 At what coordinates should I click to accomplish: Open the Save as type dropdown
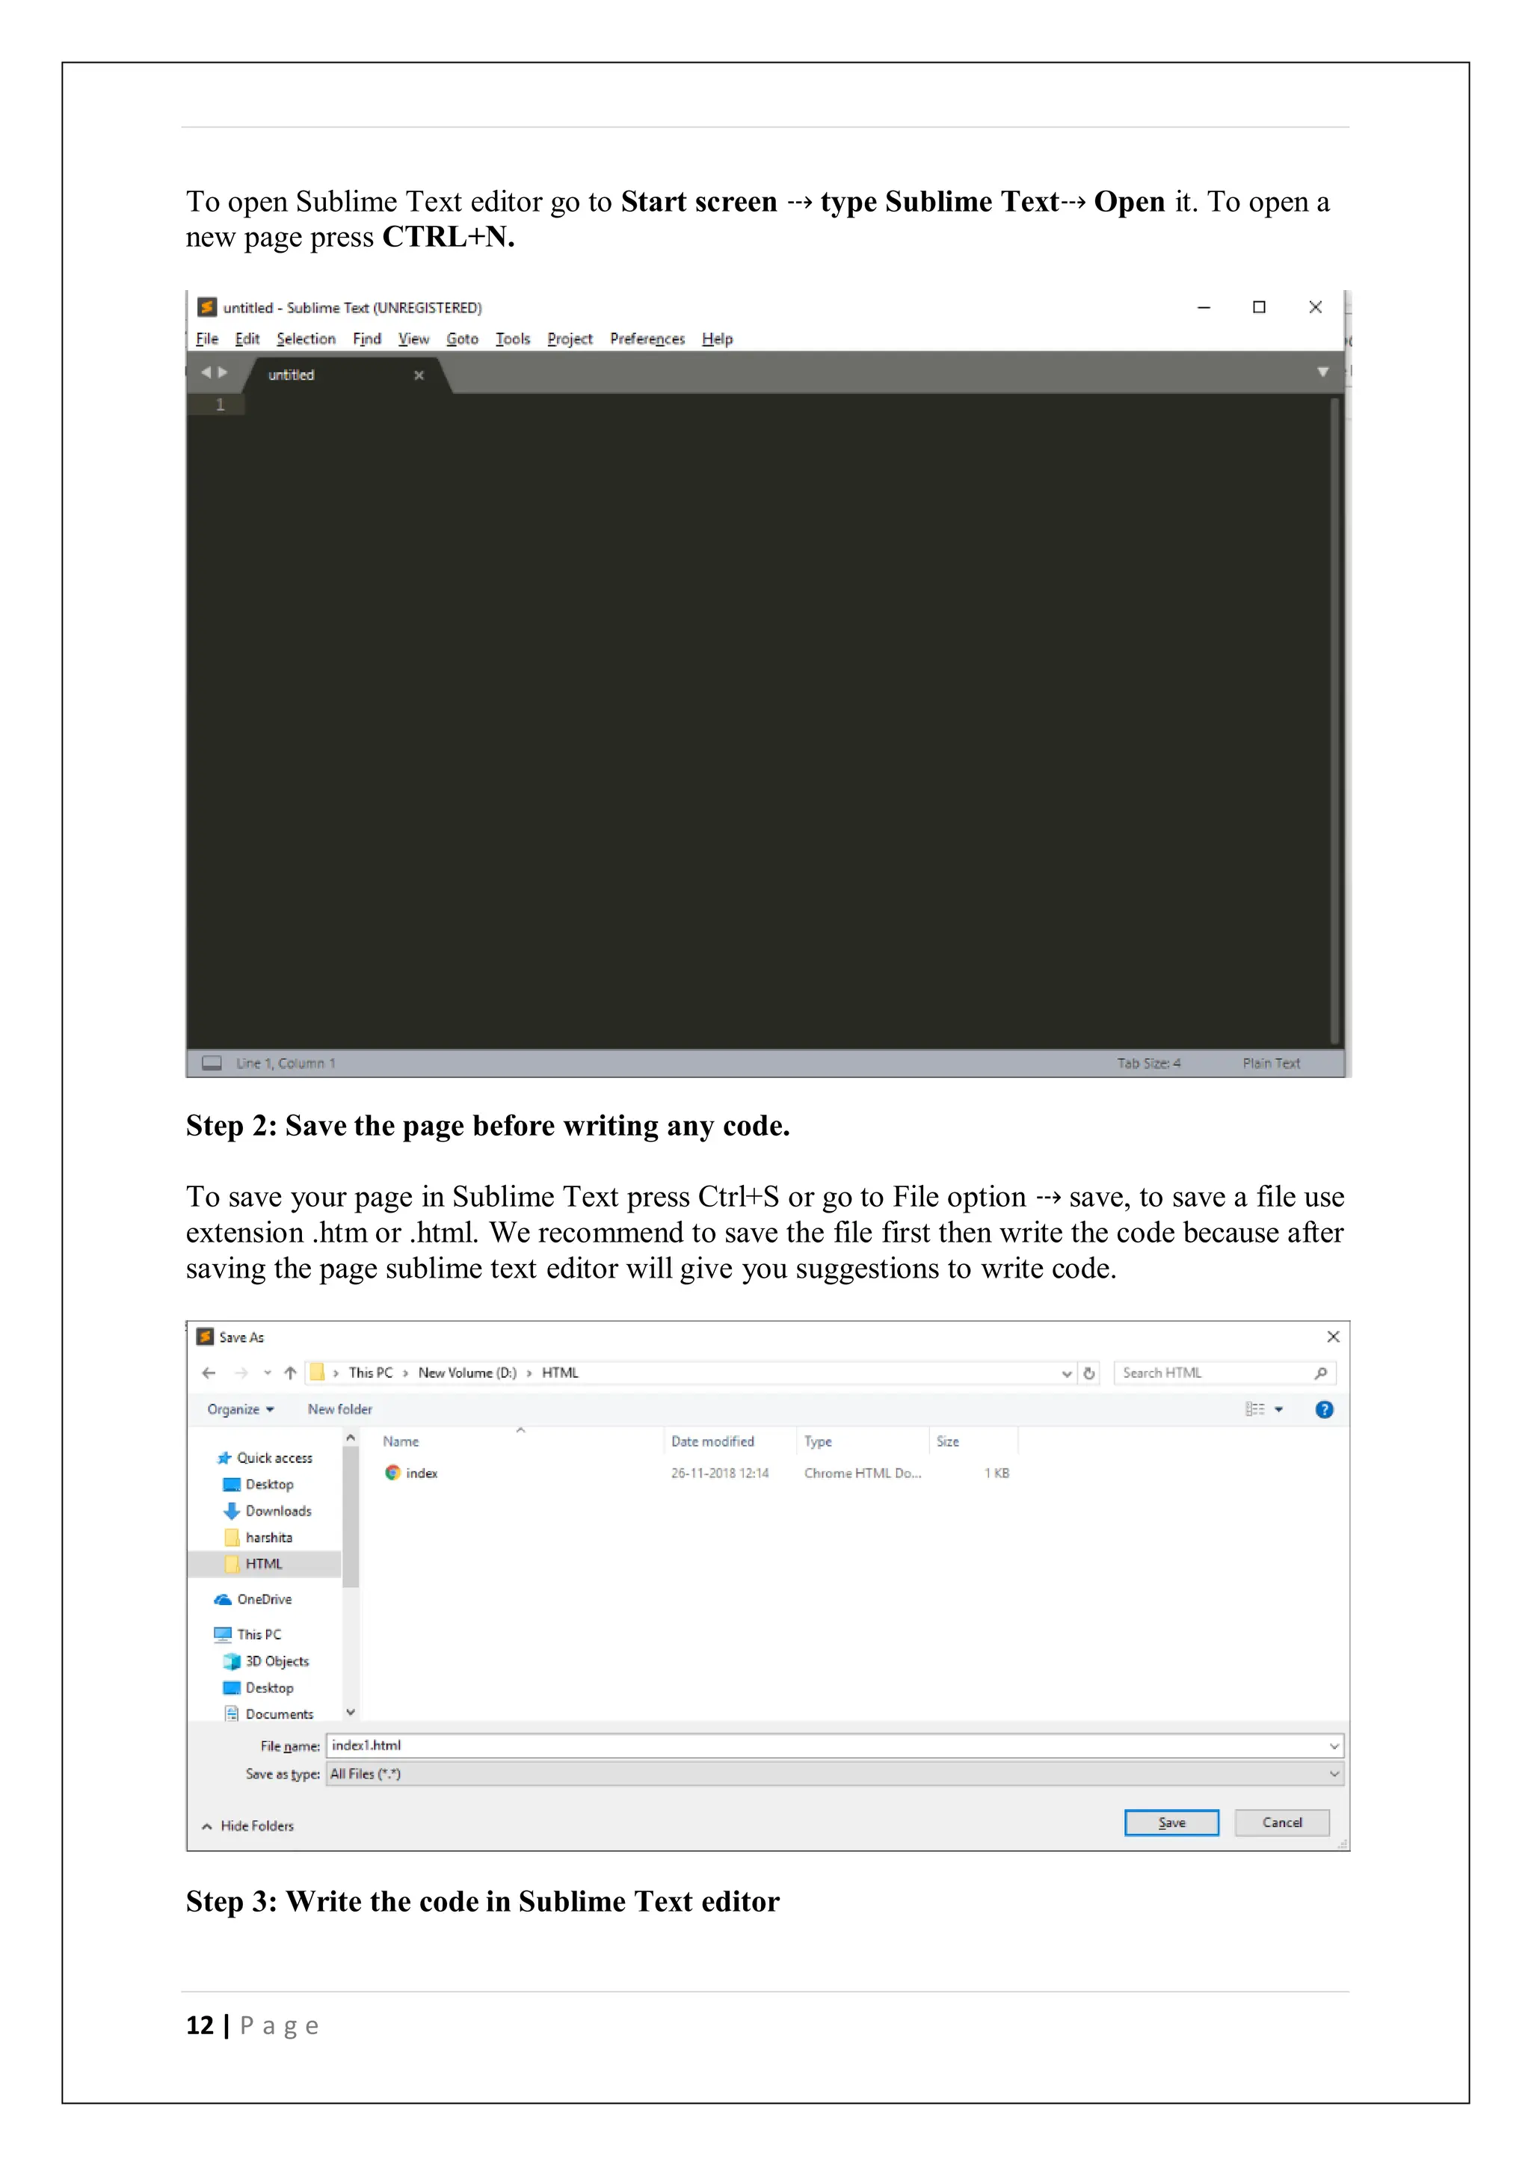(834, 1774)
